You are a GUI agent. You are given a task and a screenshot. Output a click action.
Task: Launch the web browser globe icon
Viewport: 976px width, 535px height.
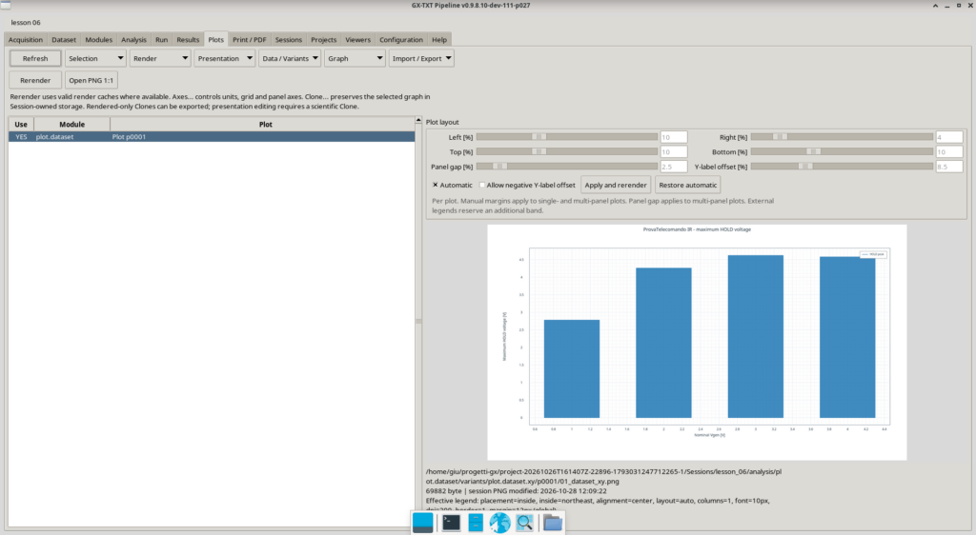[499, 524]
